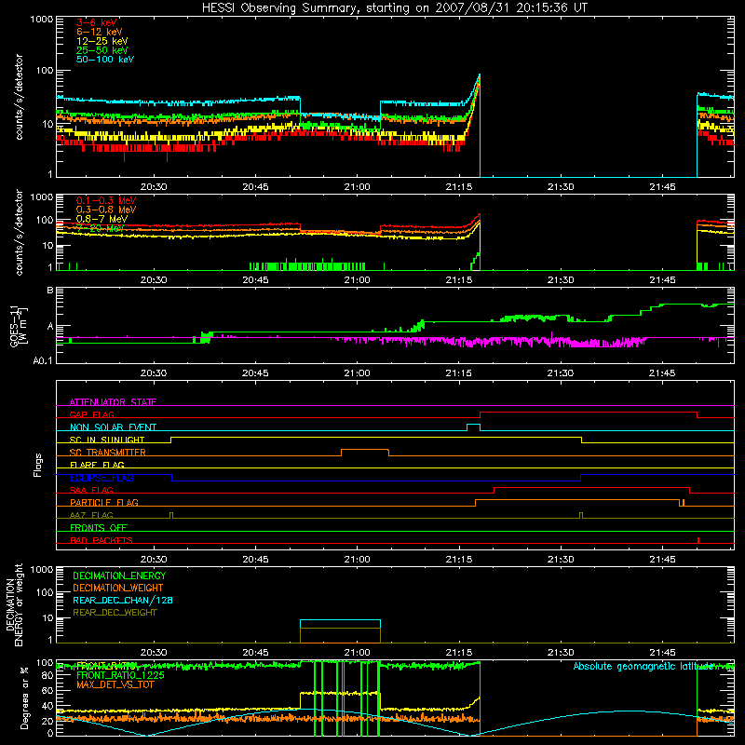
Task: Click the 0.3-0.8 MeV legend label
Action: click(x=106, y=210)
